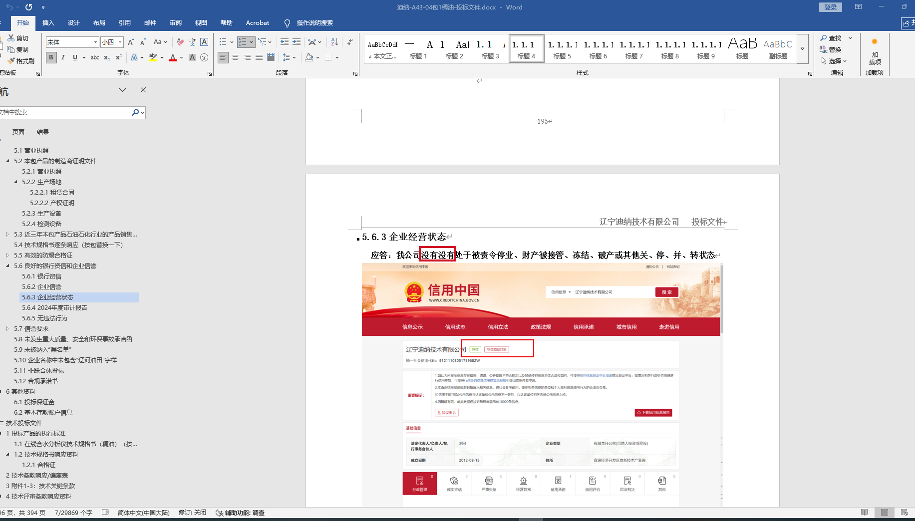The height and width of the screenshot is (521, 915).
Task: Click the Redo/Repeat icon in the title bar
Action: coord(28,7)
